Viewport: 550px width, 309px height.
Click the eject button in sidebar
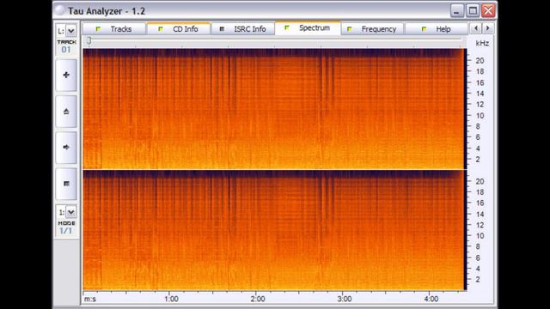(66, 112)
